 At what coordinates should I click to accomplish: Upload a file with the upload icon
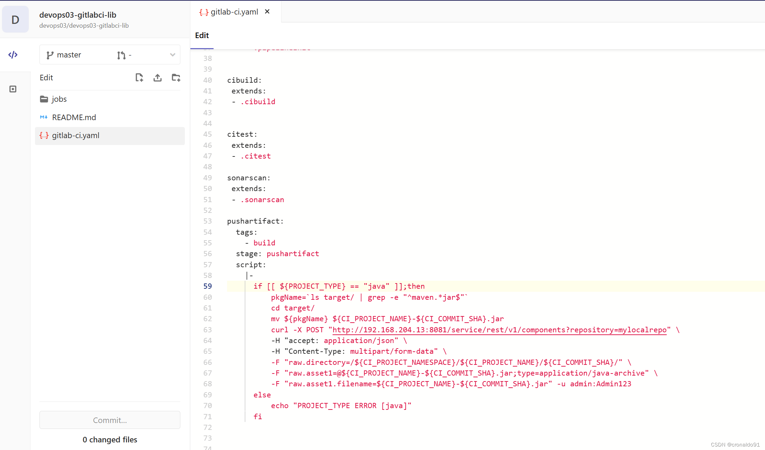click(157, 78)
